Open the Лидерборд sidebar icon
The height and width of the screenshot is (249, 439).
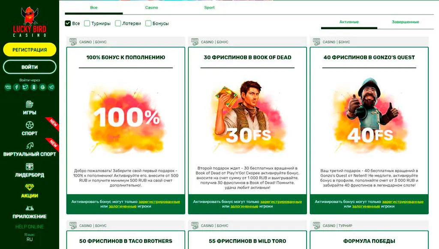30,166
